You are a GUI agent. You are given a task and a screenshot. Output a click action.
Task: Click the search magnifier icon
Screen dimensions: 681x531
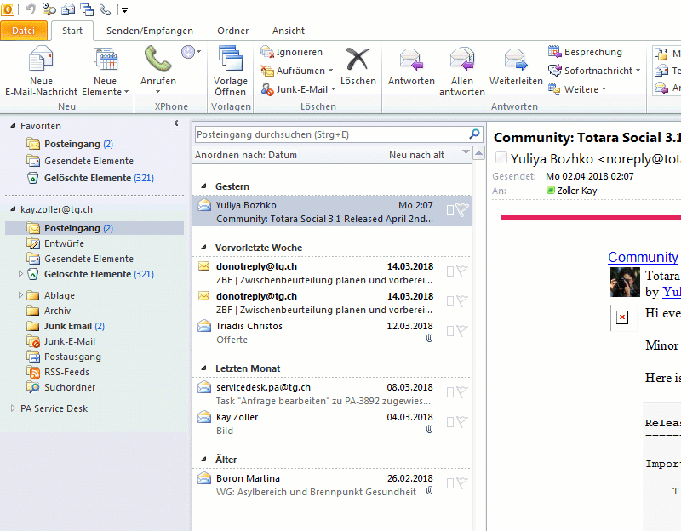[474, 134]
